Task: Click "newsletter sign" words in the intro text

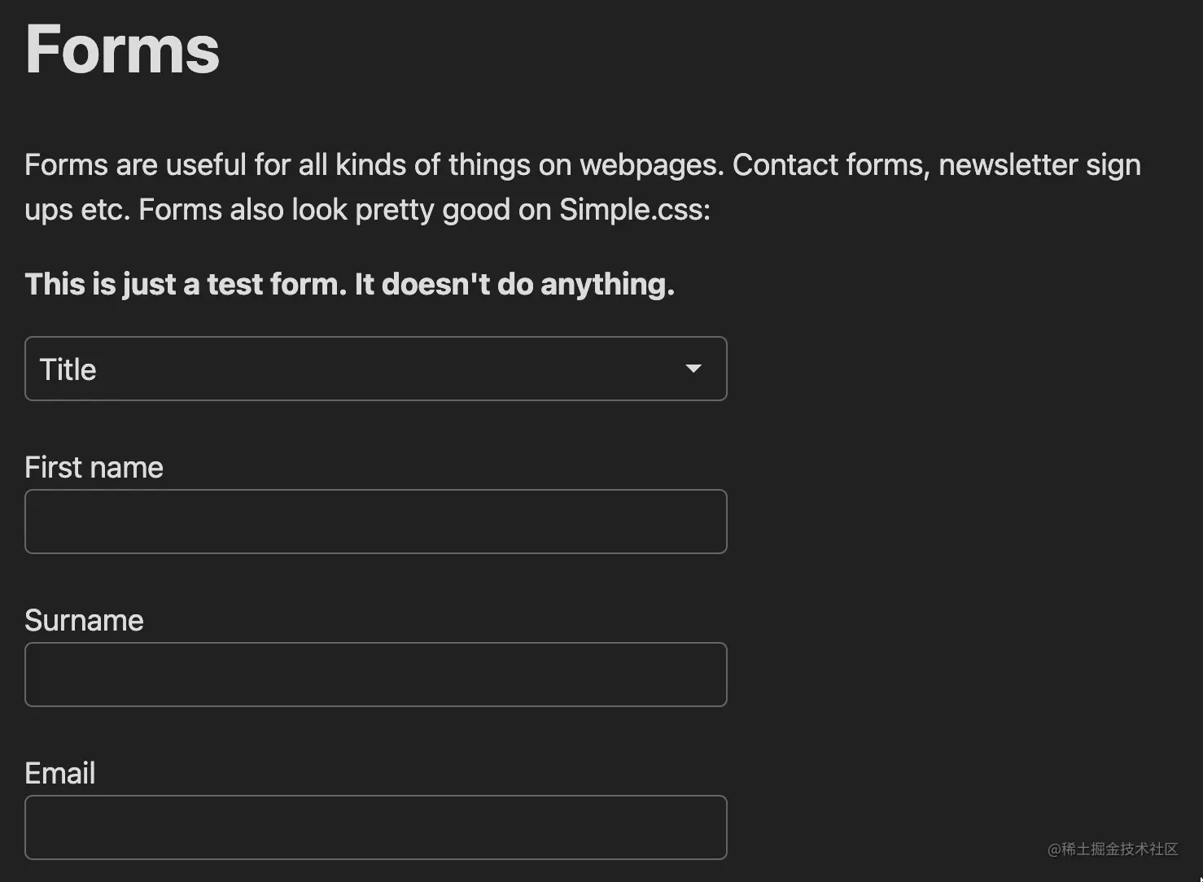Action: point(1039,165)
